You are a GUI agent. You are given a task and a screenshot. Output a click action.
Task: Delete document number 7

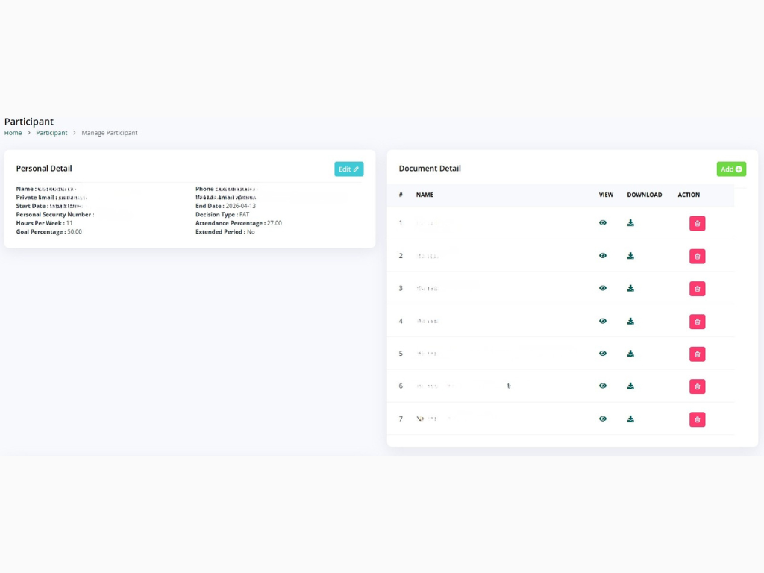point(697,419)
